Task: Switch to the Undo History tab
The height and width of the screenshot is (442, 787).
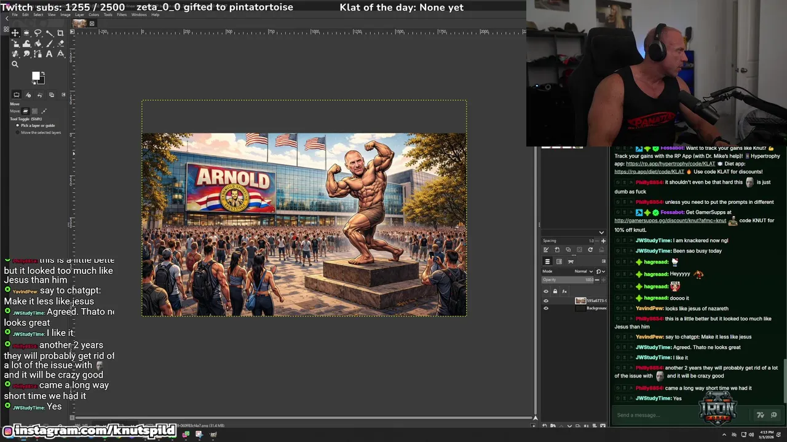Action: 39,95
